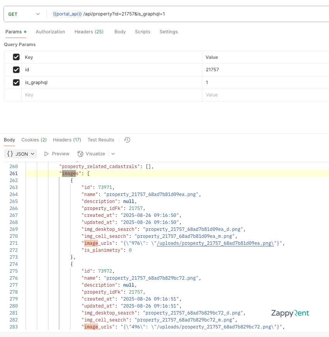The image size is (329, 337).
Task: Show the Test Results tab
Action: [x=101, y=140]
